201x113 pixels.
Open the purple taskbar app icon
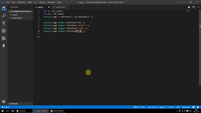pyautogui.click(x=13, y=111)
